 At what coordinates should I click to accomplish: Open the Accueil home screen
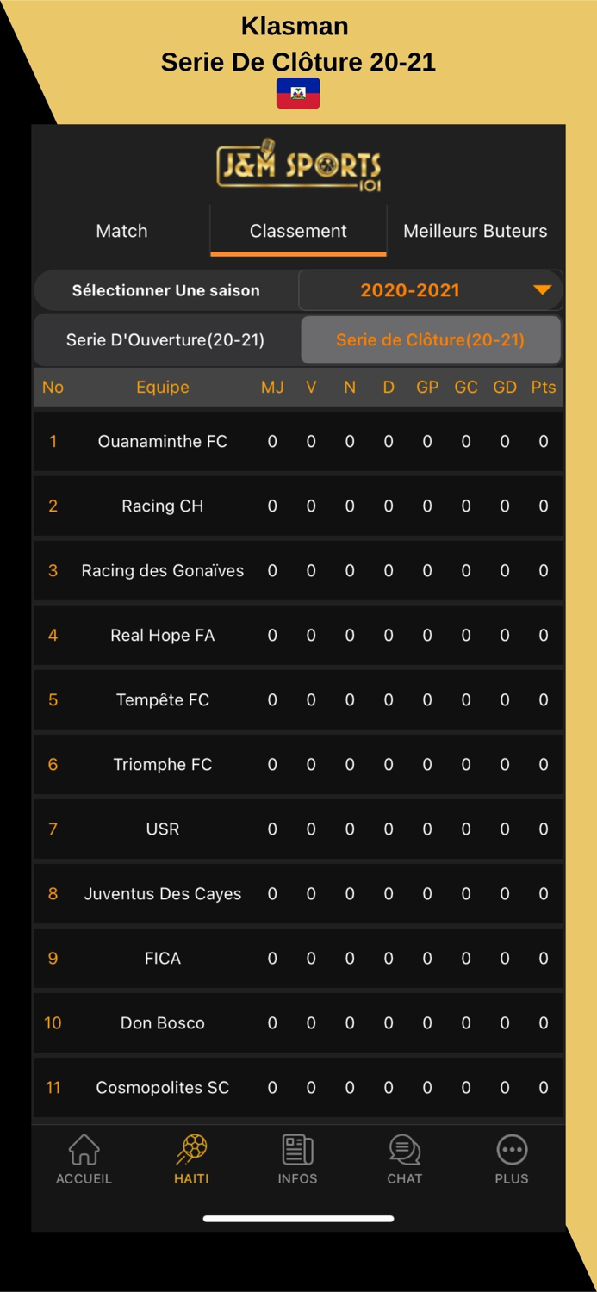[x=84, y=1158]
